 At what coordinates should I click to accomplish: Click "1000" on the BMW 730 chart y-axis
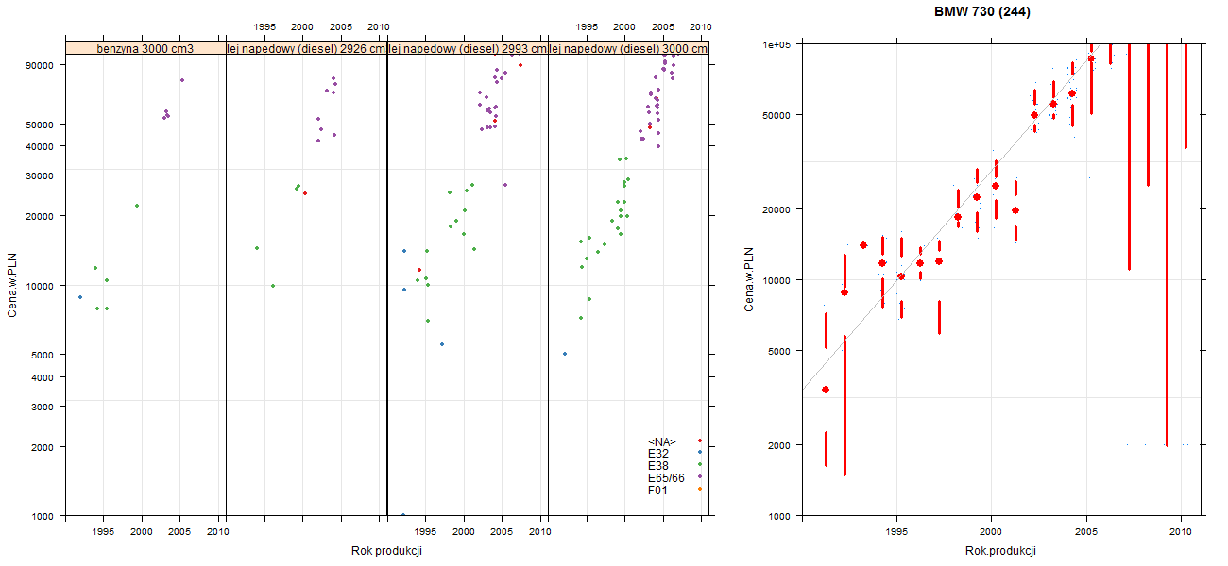779,516
